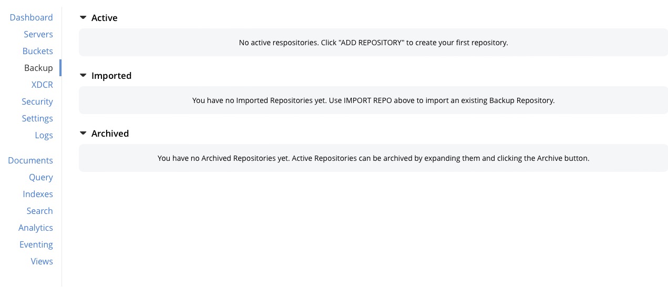Open the Query workbench
Viewport: 668px width, 287px height.
(x=41, y=177)
